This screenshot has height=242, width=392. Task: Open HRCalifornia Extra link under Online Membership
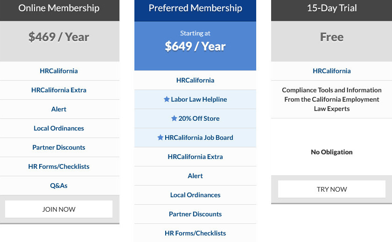point(59,90)
